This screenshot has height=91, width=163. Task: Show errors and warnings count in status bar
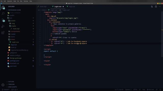click(14, 89)
